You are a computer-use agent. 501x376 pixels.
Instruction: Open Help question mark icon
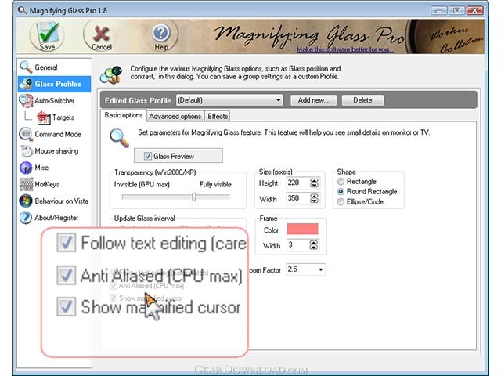pyautogui.click(x=161, y=33)
